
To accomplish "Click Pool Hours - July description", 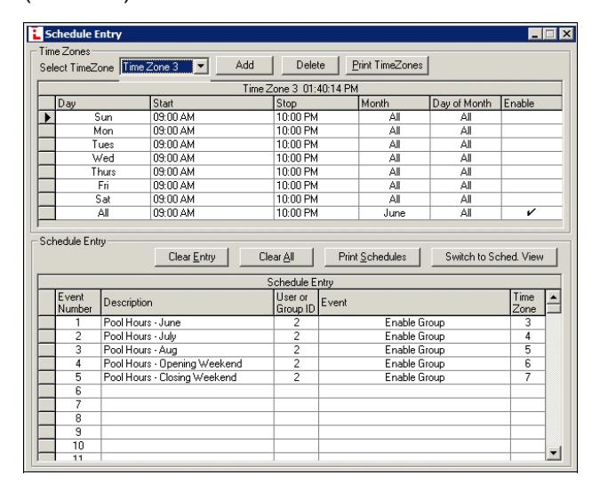I will pos(188,337).
